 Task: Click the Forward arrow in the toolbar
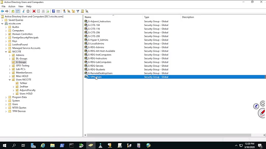(7, 11)
